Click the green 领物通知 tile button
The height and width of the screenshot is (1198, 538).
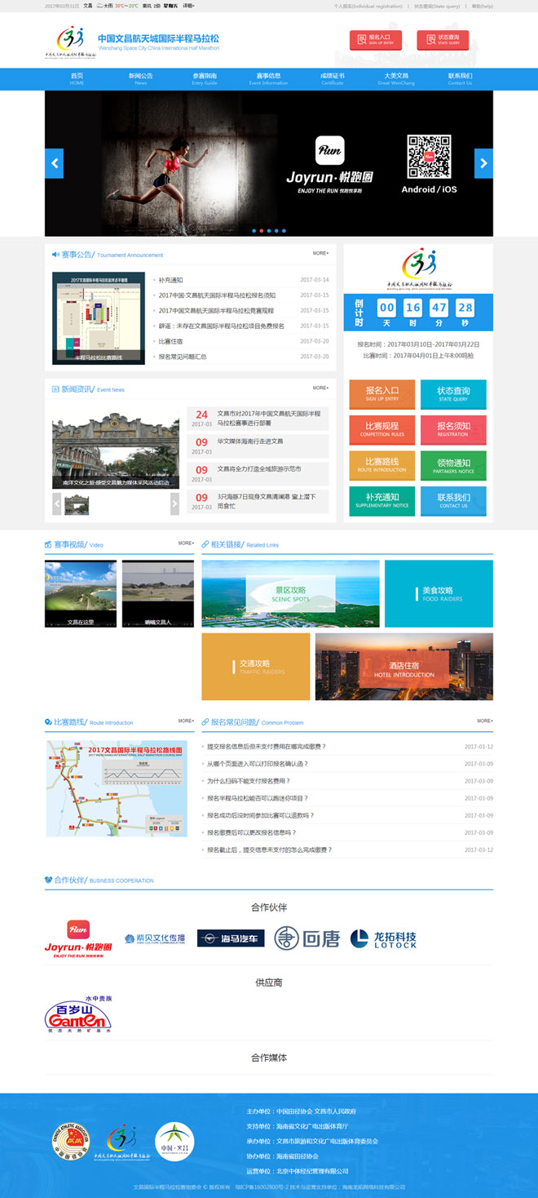(453, 466)
